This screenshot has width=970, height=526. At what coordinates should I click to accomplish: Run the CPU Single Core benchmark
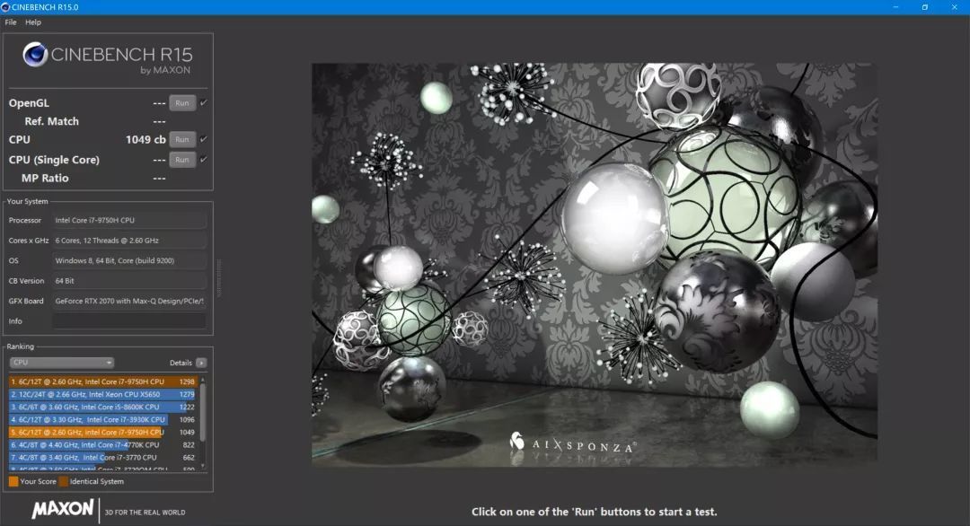tap(182, 160)
